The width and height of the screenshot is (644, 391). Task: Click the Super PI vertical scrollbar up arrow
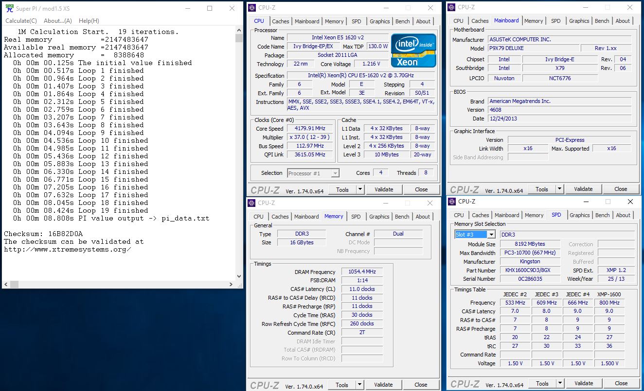(x=239, y=31)
